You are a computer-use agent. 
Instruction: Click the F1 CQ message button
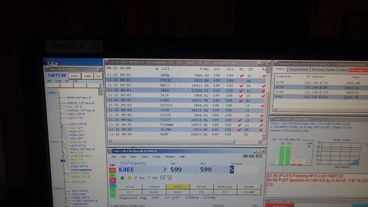130,187
